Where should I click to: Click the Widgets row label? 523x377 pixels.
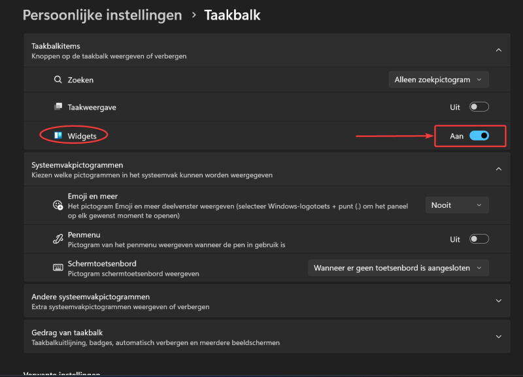tap(82, 136)
